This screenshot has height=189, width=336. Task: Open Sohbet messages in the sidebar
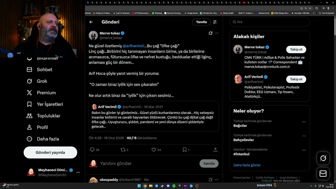[40, 70]
